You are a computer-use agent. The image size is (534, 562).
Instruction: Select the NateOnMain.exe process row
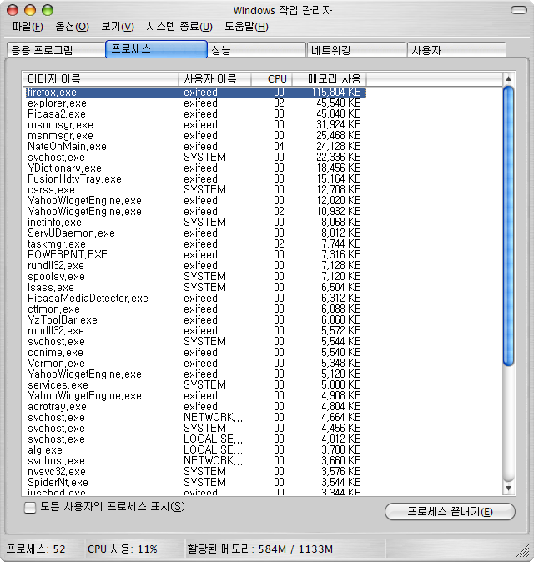coord(196,147)
